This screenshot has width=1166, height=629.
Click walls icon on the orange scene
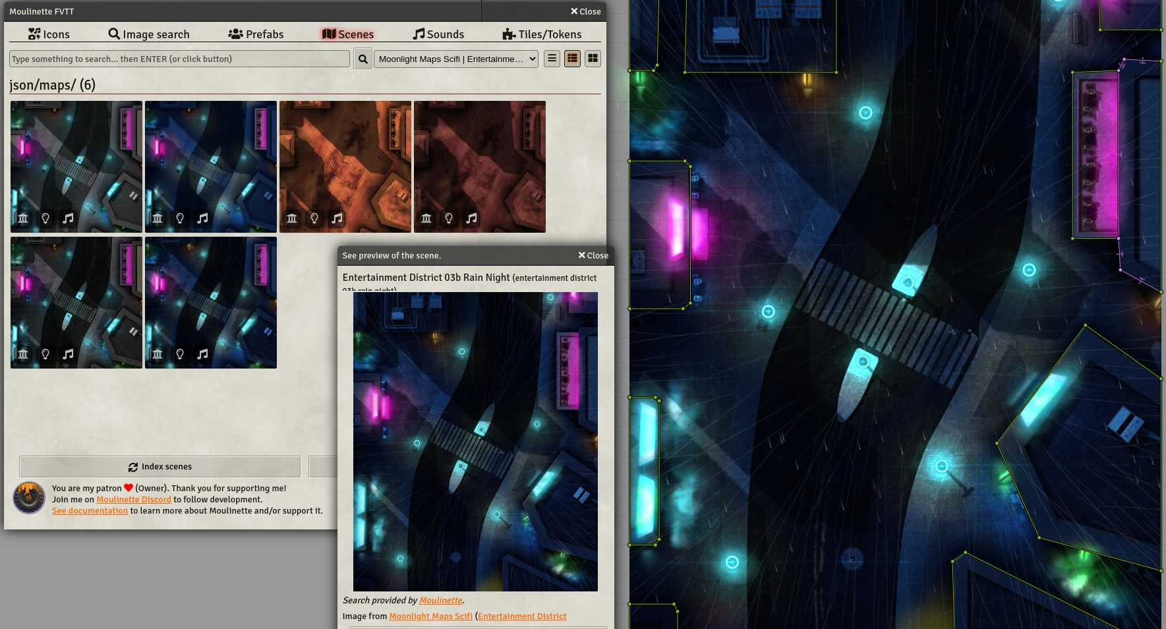click(292, 218)
